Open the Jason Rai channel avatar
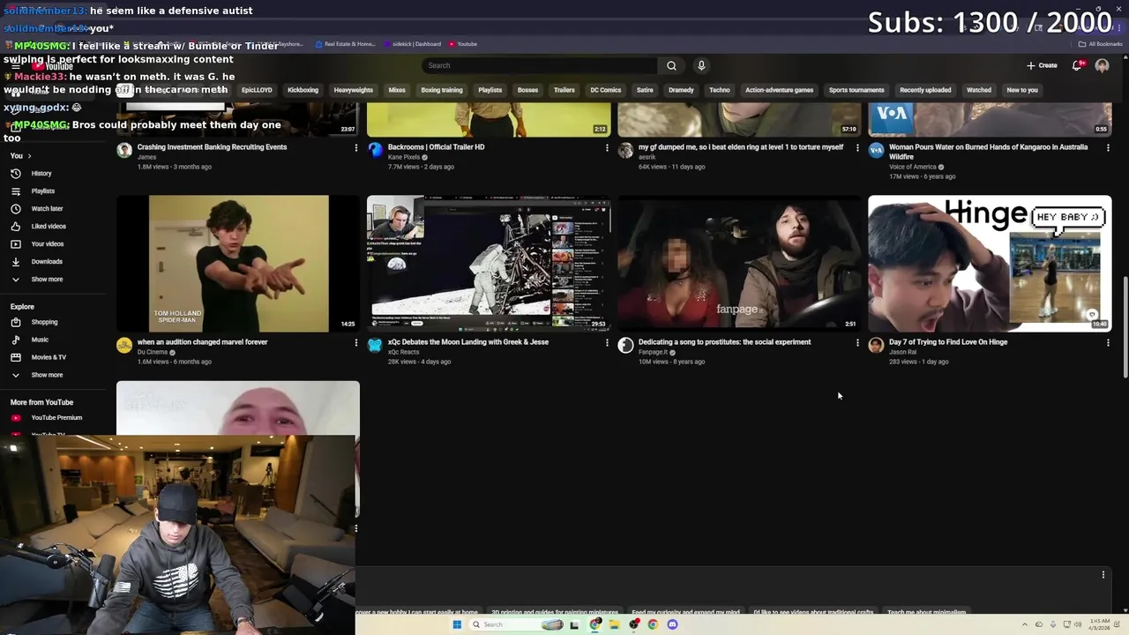 point(876,346)
